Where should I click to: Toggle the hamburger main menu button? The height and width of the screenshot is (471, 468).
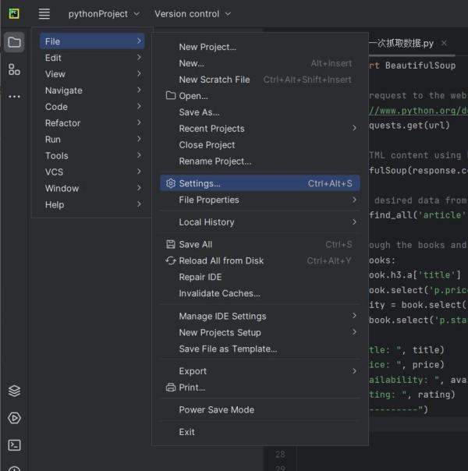coord(44,13)
